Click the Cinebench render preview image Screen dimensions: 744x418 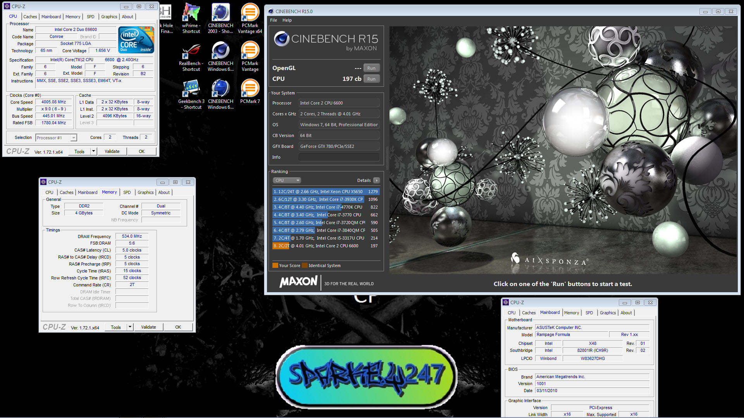563,150
